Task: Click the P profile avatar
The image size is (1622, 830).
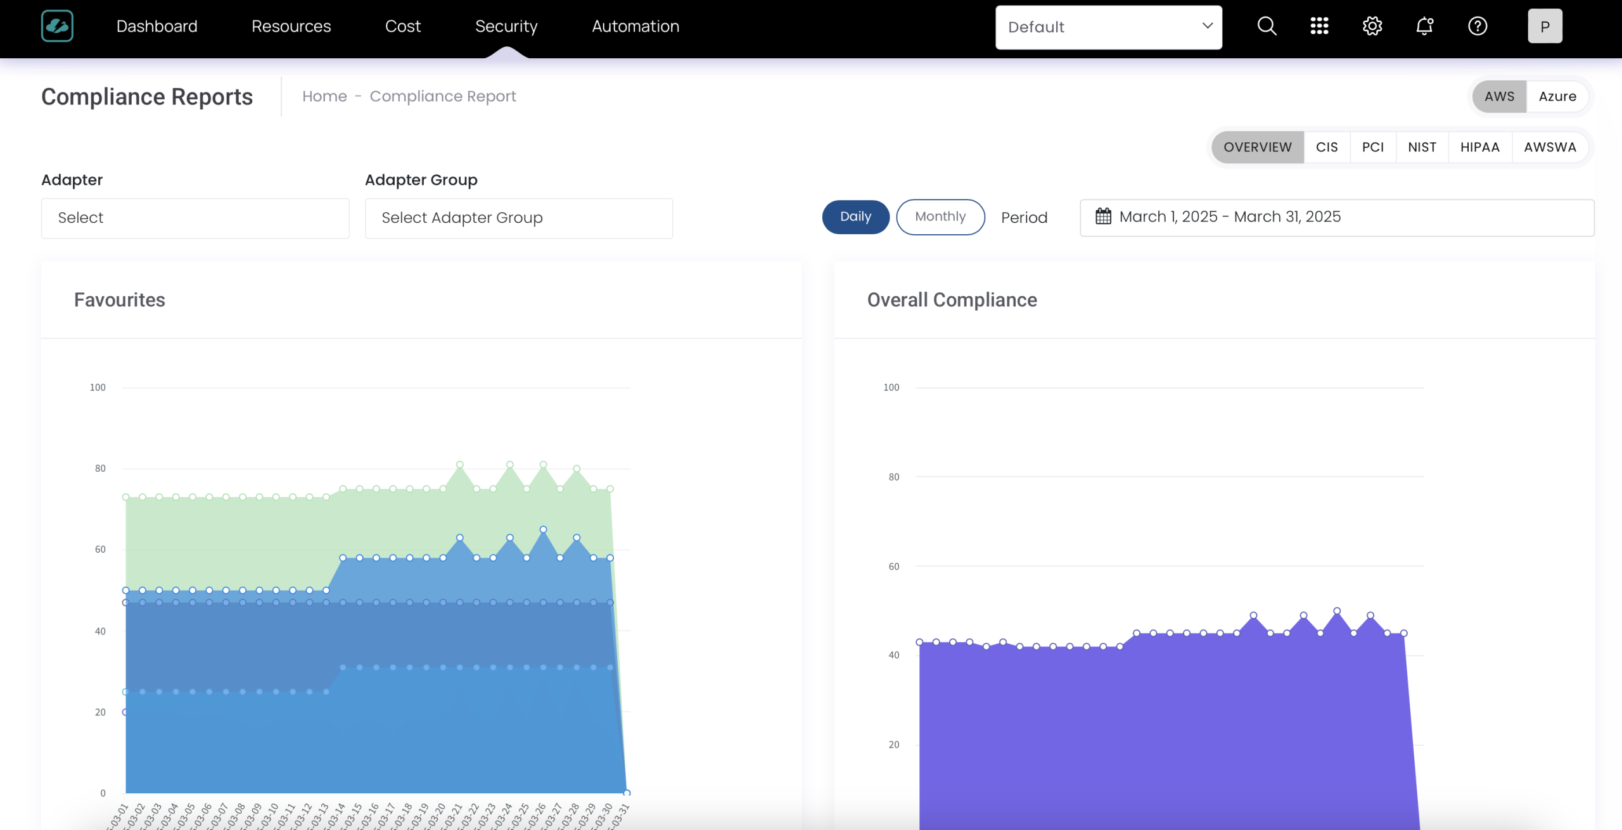Action: coord(1545,26)
